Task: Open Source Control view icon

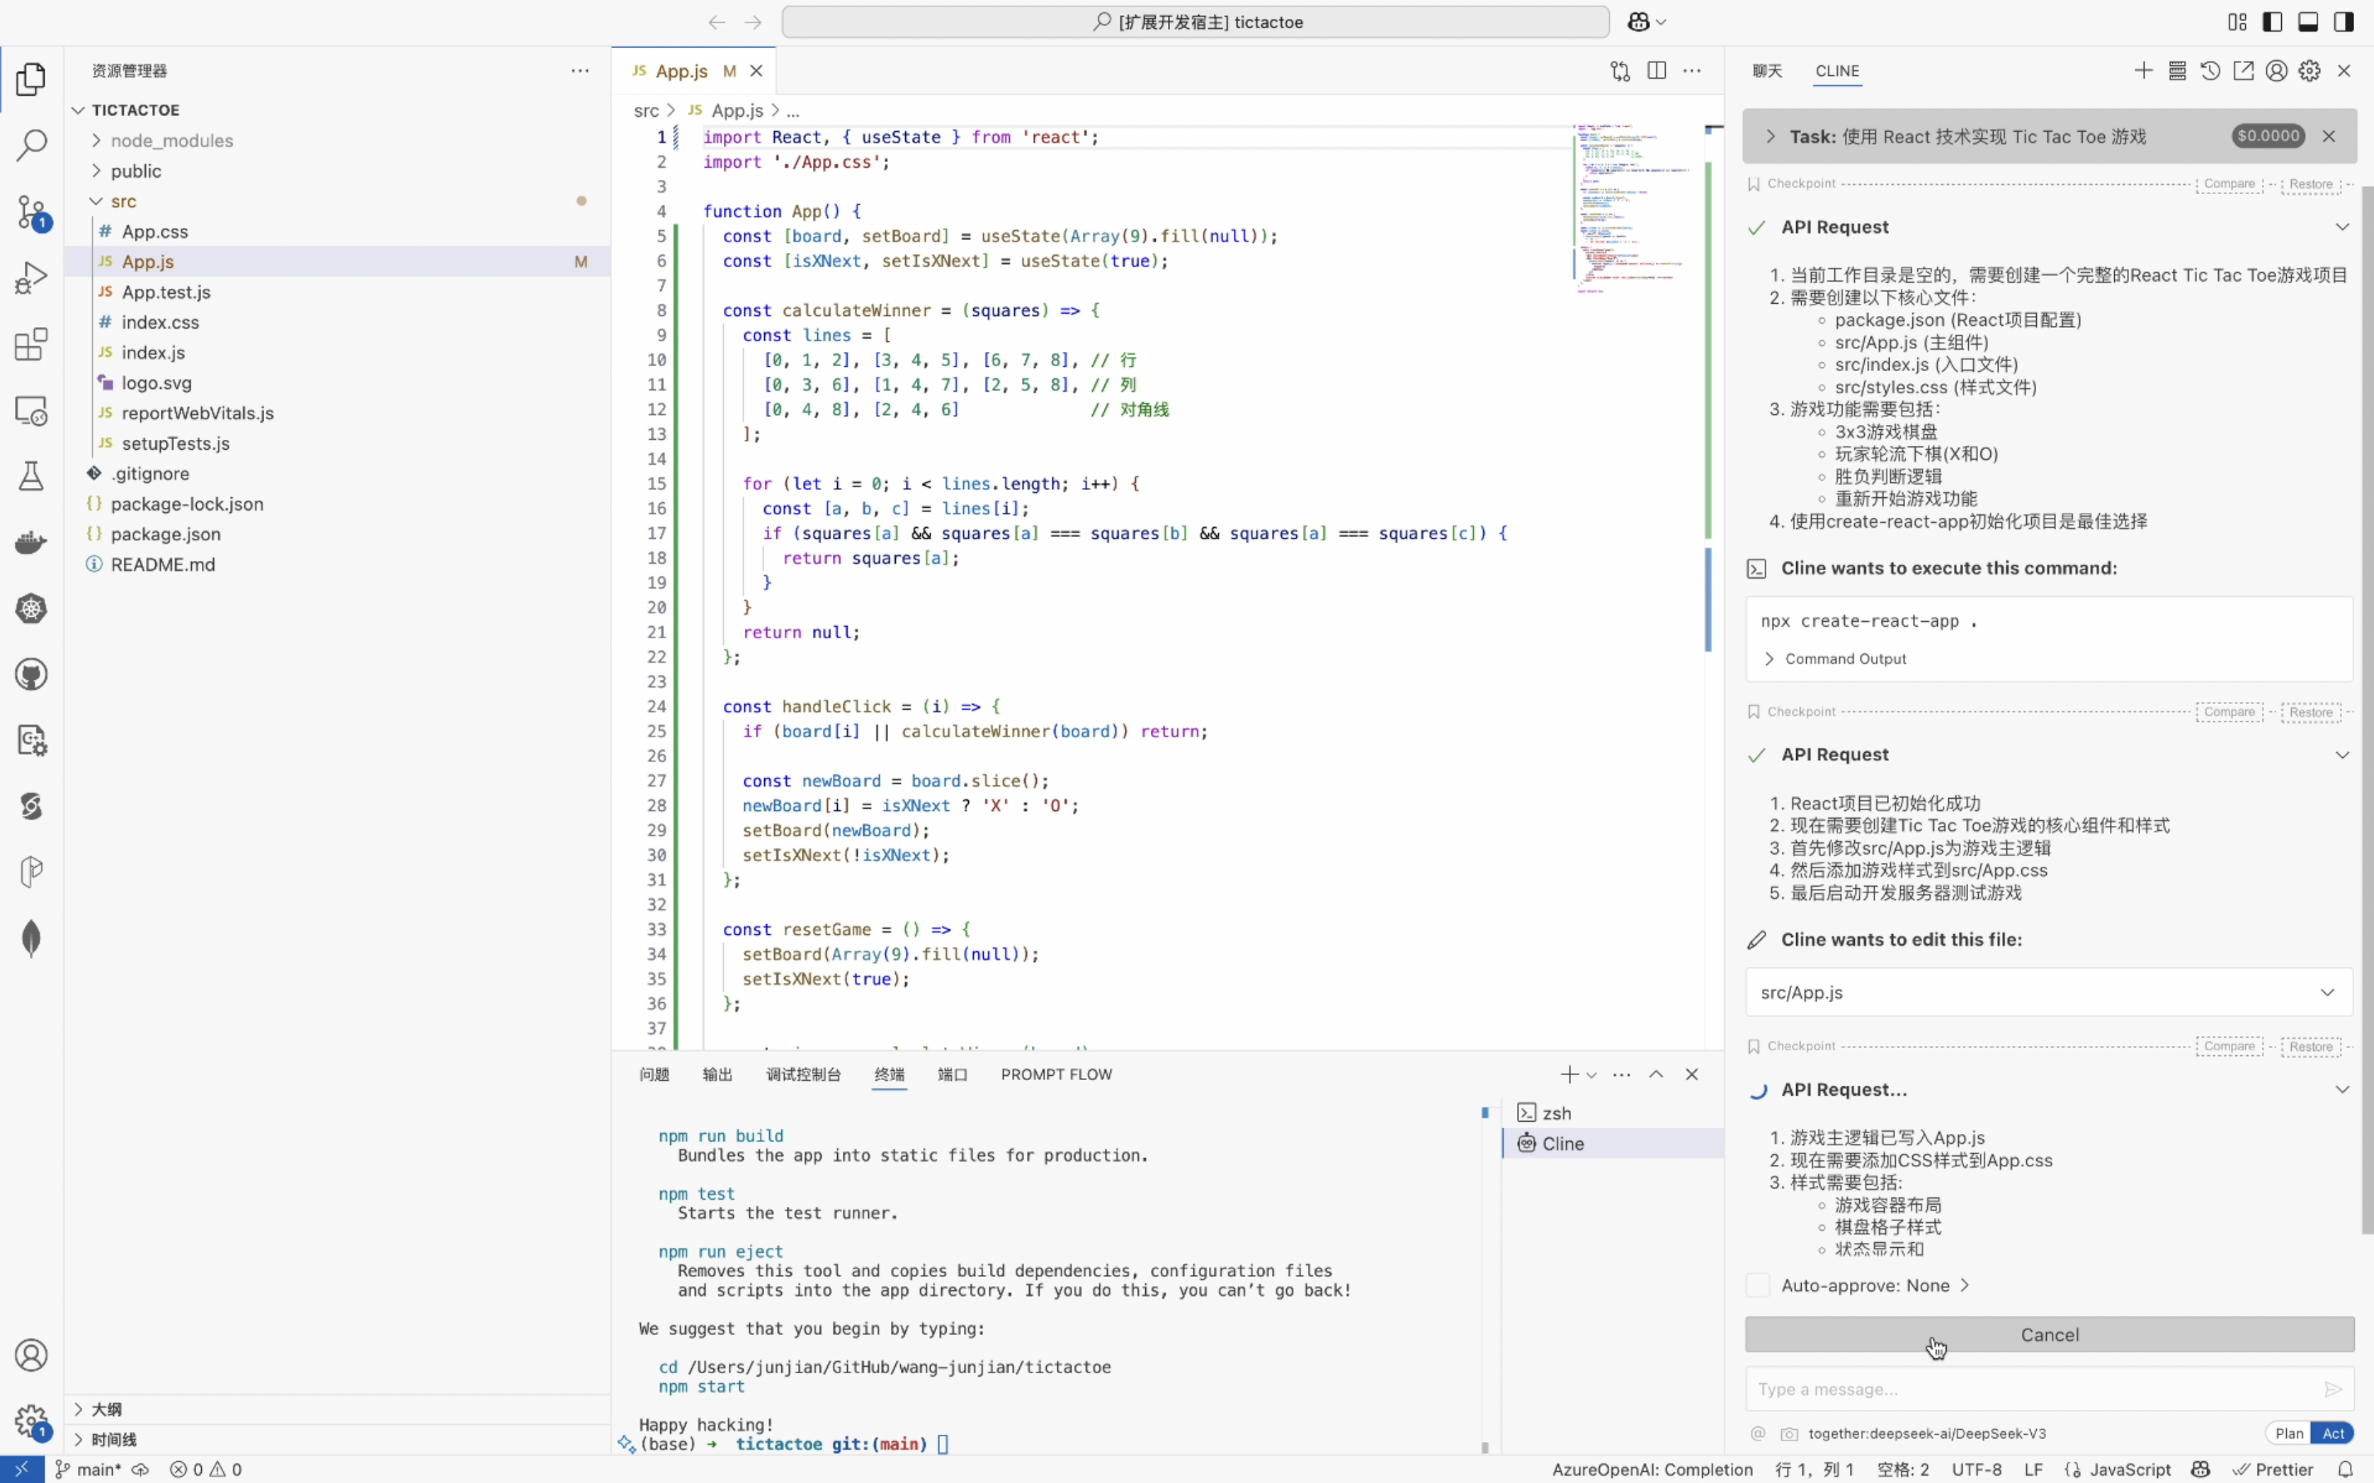Action: click(31, 211)
